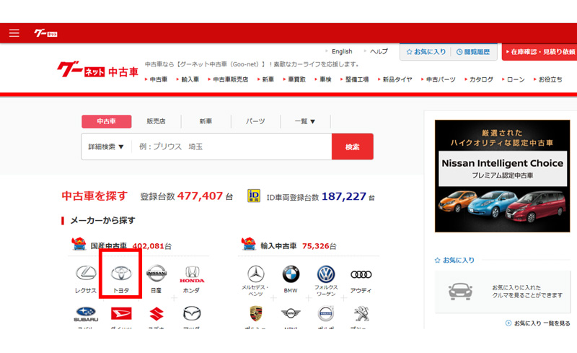
Task: Select the Lexus brand logo
Action: pyautogui.click(x=86, y=273)
